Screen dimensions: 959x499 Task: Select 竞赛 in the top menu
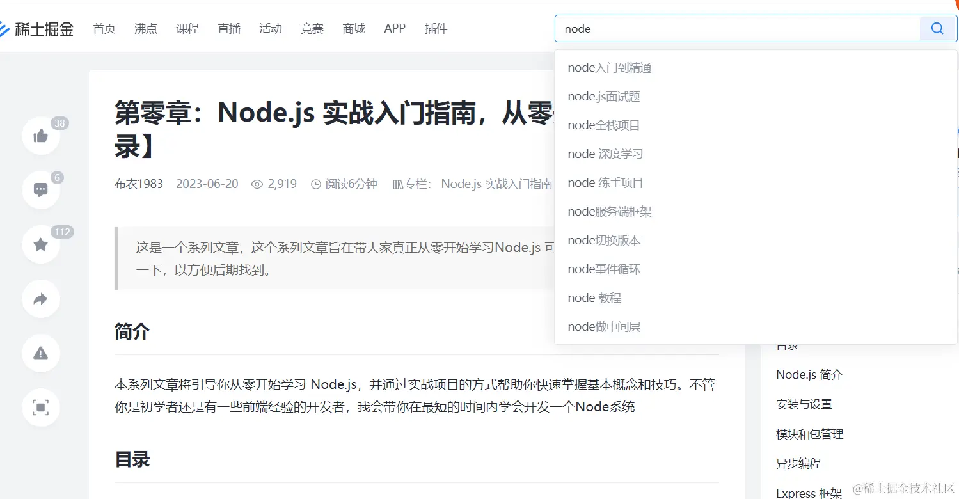312,29
